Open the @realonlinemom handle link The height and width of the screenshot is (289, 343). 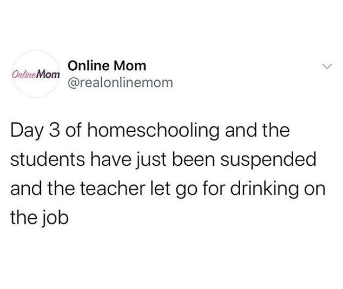(x=120, y=83)
